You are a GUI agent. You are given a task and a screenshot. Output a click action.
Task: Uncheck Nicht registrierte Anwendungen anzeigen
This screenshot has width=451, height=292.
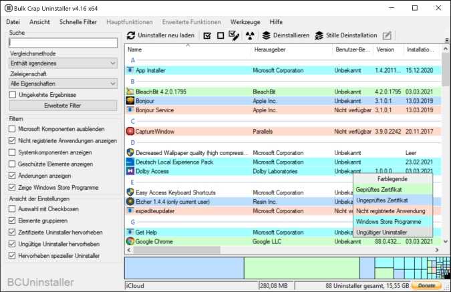point(12,141)
